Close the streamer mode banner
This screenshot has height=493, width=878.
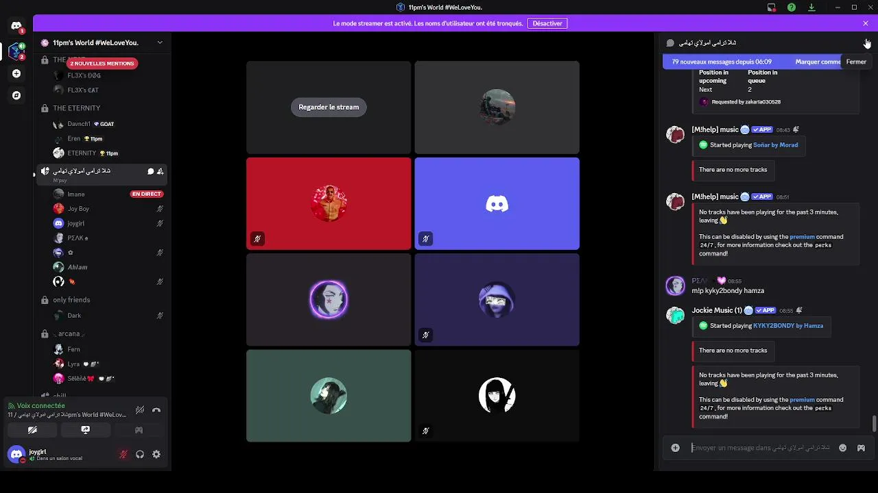pos(866,23)
